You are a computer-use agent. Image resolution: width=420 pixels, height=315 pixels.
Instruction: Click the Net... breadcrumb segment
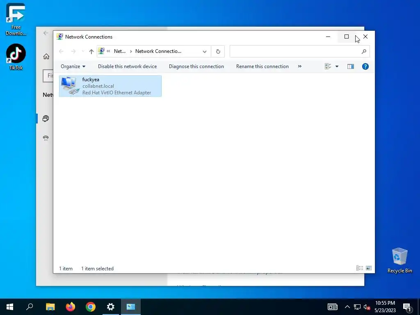120,51
